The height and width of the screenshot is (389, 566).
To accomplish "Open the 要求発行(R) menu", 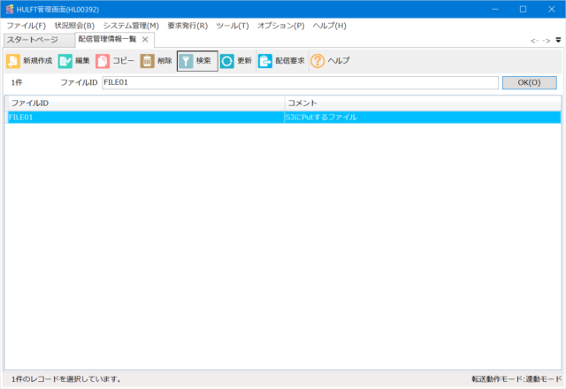I will click(x=187, y=26).
